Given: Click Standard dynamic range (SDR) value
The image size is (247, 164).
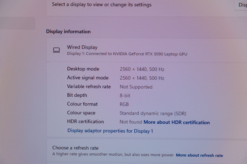Looking at the screenshot, I should coord(153,113).
